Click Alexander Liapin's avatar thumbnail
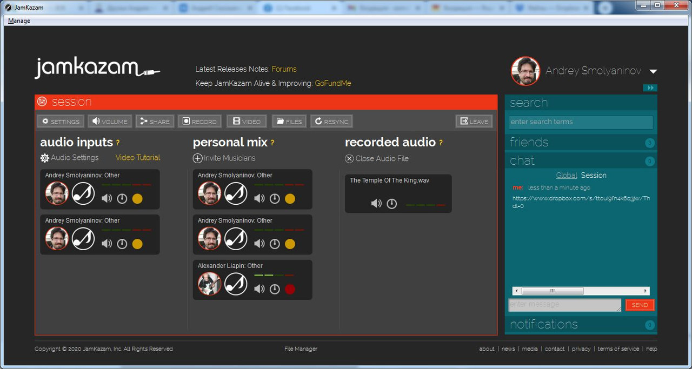This screenshot has width=692, height=369. pos(209,284)
